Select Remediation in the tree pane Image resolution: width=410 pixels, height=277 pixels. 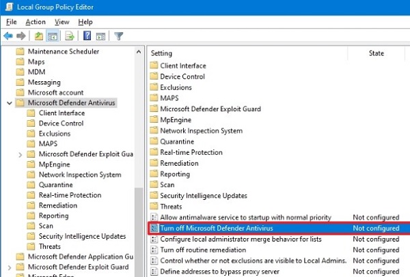[x=58, y=205]
